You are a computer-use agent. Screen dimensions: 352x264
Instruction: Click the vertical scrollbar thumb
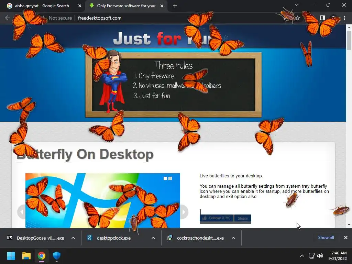(x=349, y=41)
